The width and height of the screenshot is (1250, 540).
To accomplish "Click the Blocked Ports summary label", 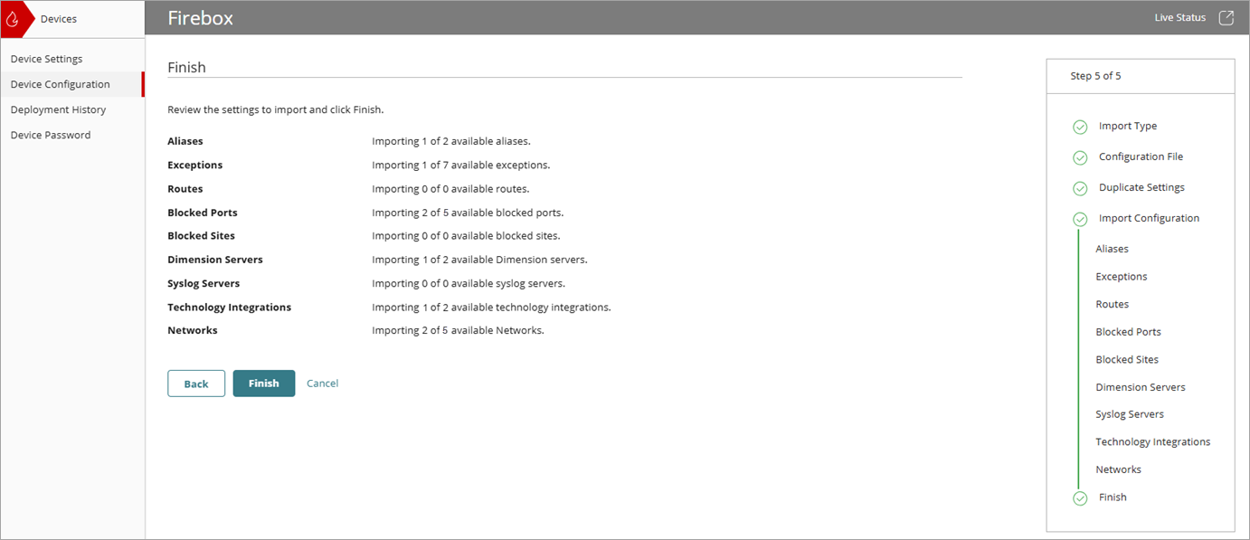I will coord(203,213).
